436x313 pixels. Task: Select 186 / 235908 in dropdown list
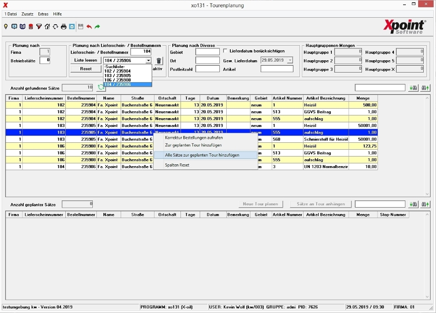(x=128, y=80)
